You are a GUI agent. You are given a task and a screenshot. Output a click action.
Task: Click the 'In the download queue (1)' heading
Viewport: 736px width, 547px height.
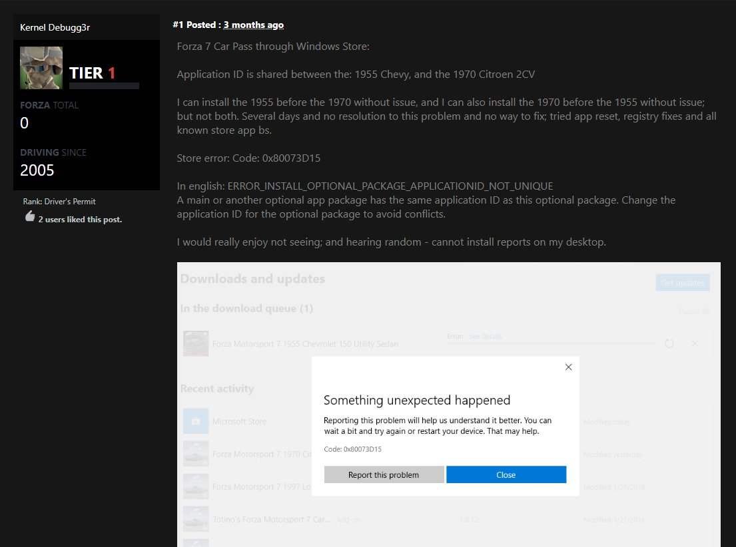tap(246, 308)
